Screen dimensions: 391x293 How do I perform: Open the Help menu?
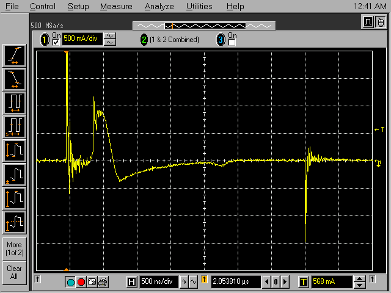pyautogui.click(x=235, y=6)
